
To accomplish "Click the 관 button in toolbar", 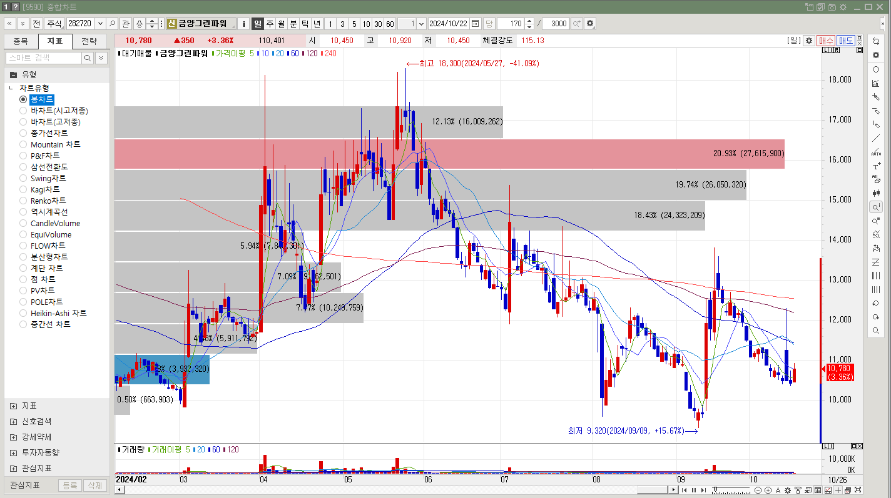I will click(126, 24).
